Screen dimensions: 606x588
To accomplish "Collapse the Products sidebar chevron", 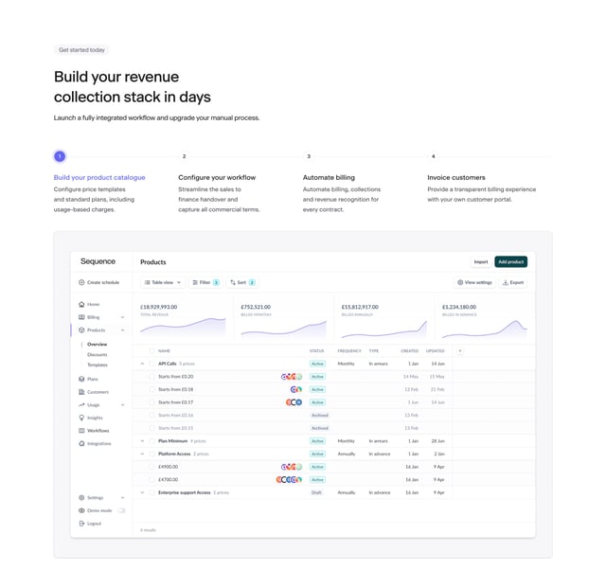I will tap(122, 330).
